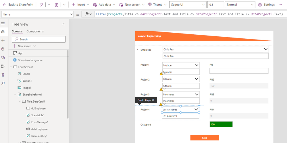Open the undo dropdown arrow

[x=49, y=5]
